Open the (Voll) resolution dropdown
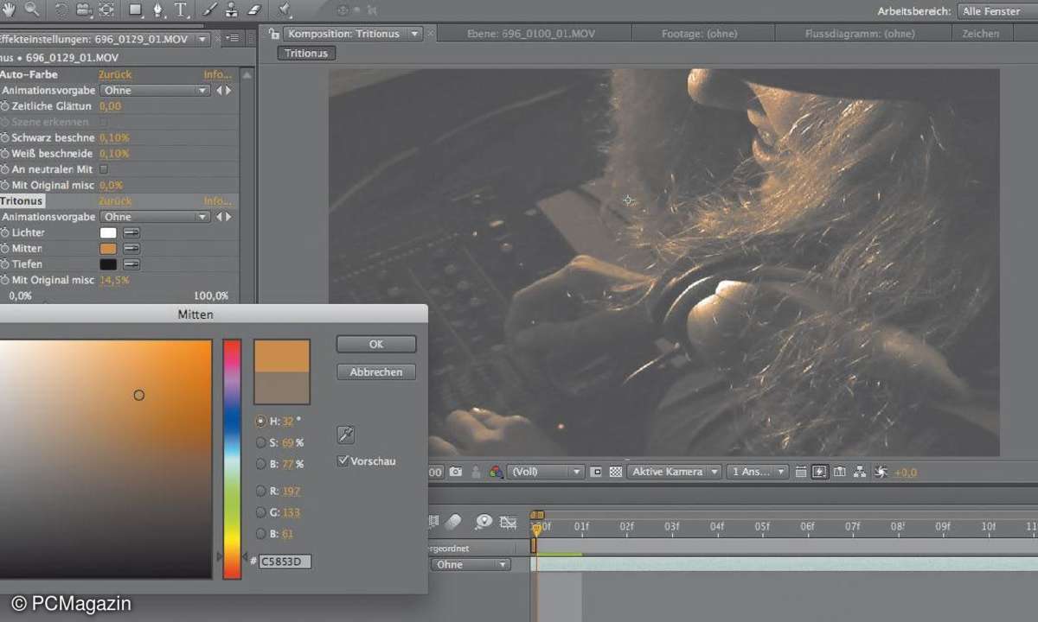1038x622 pixels. [546, 472]
